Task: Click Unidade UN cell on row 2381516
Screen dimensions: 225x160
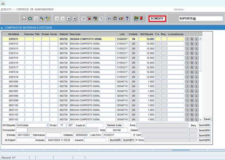Action: point(134,63)
